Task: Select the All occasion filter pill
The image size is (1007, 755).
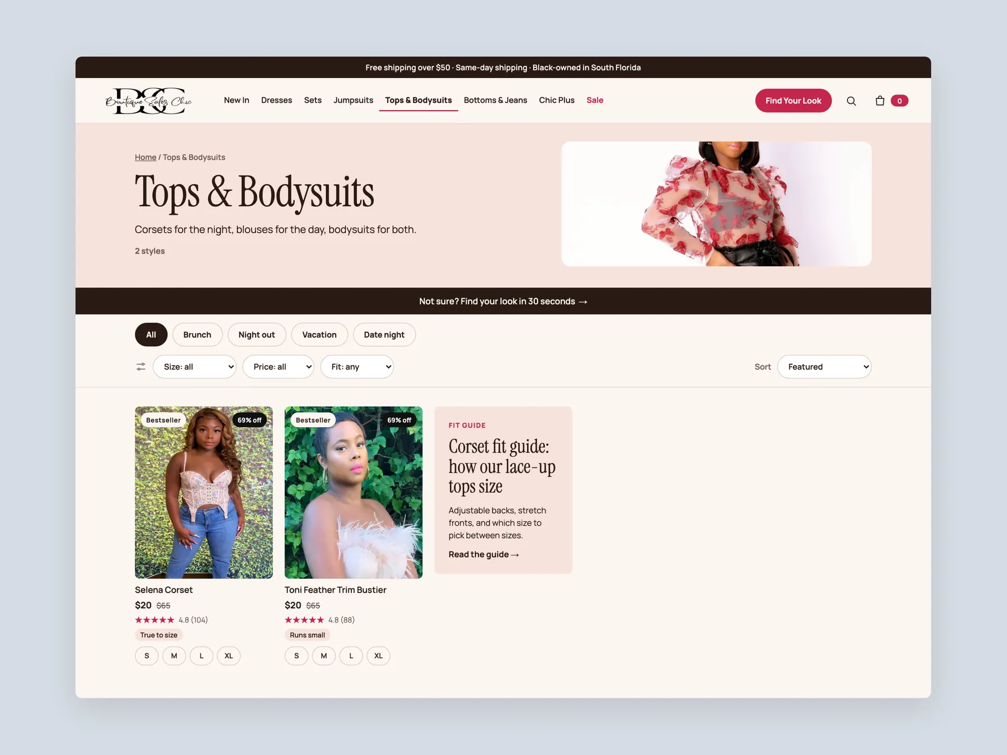Action: 151,334
